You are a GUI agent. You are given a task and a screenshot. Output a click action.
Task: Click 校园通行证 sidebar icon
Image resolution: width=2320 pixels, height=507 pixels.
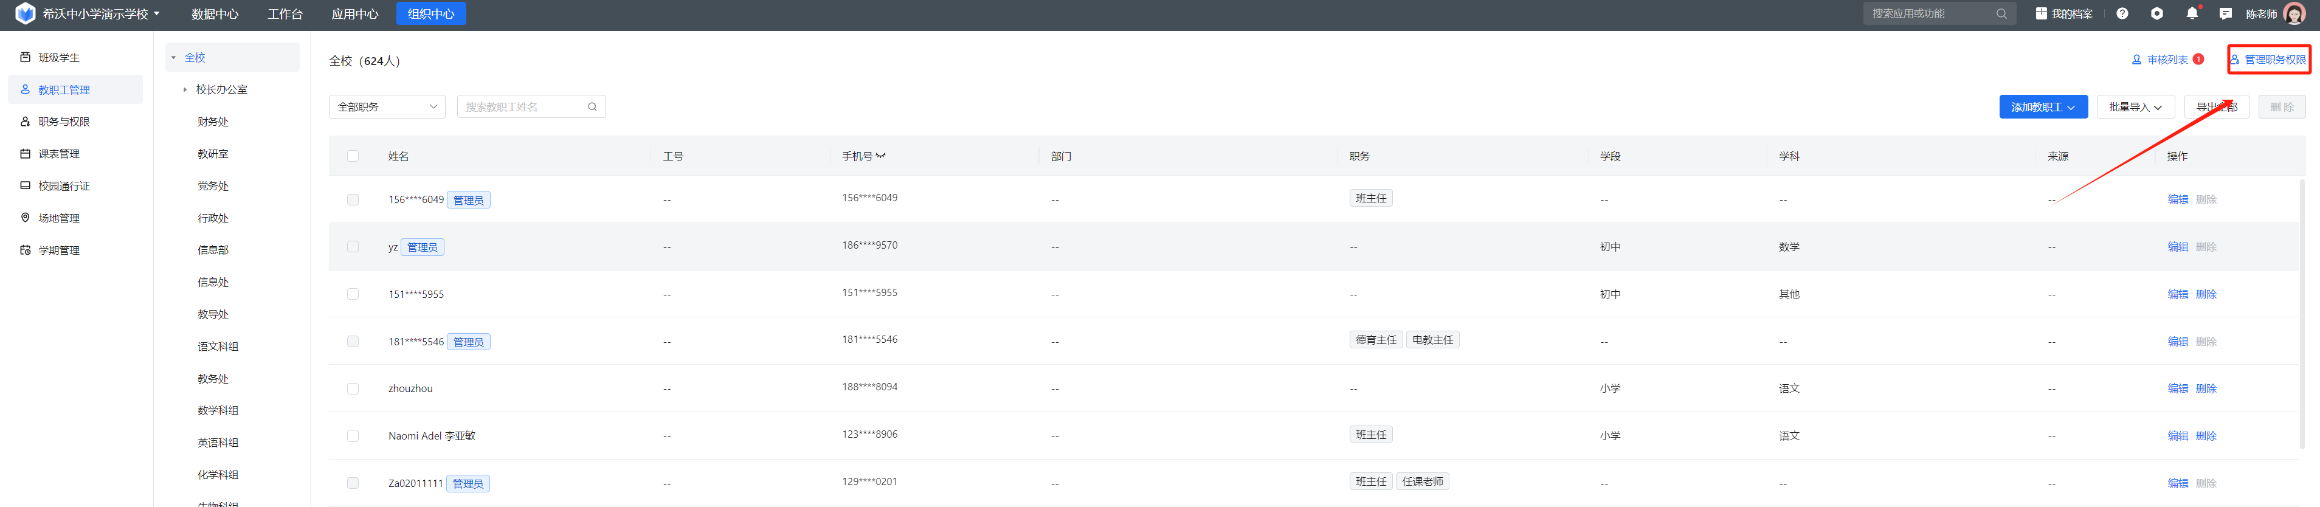(x=25, y=185)
